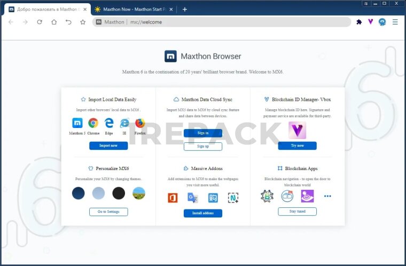Click the large purple Vbox logo

point(297,131)
